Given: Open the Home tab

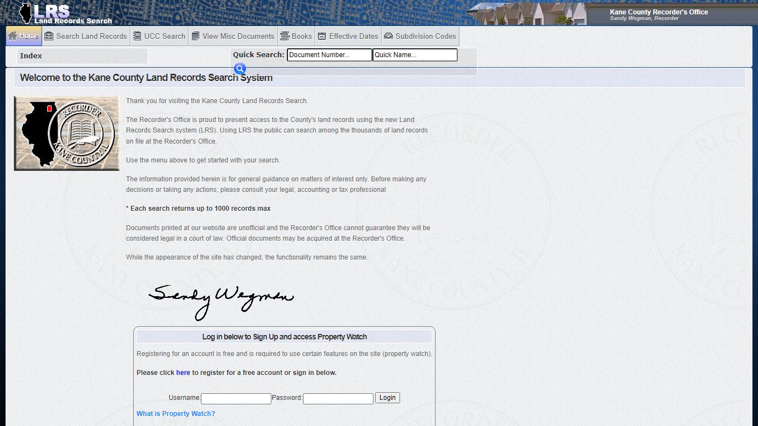Looking at the screenshot, I should pyautogui.click(x=24, y=36).
